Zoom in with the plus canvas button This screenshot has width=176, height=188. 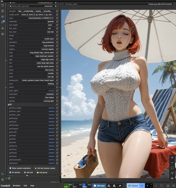(172, 157)
